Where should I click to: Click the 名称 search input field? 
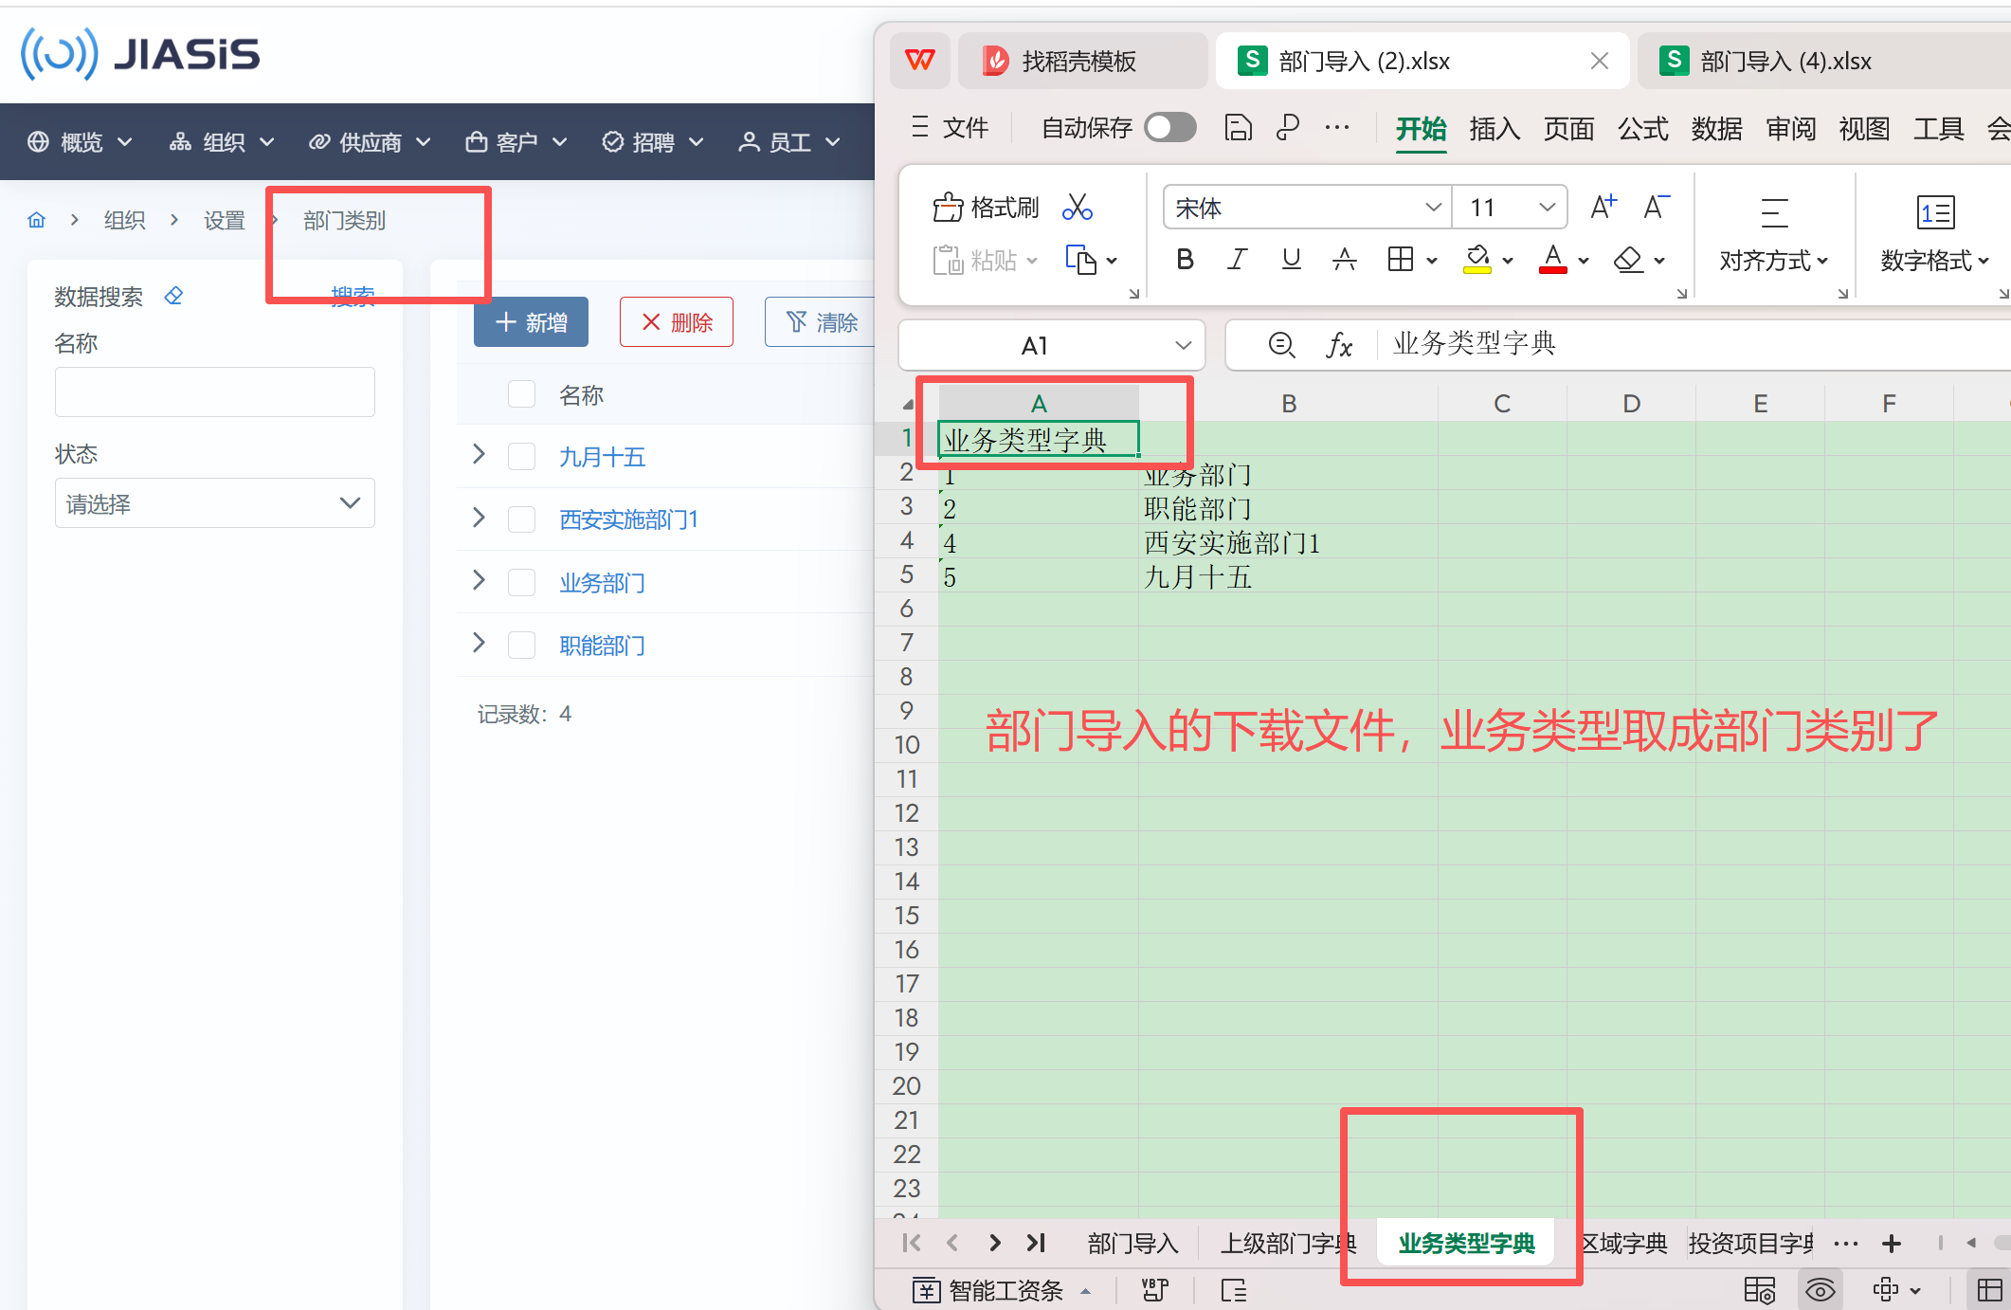tap(215, 392)
